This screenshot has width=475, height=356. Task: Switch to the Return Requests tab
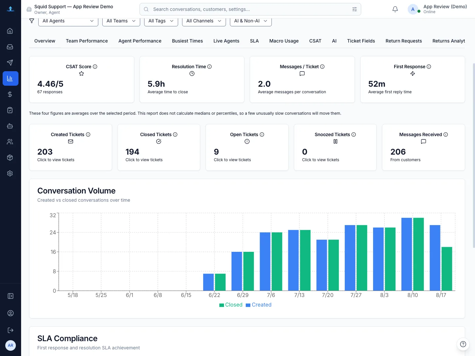coord(404,41)
